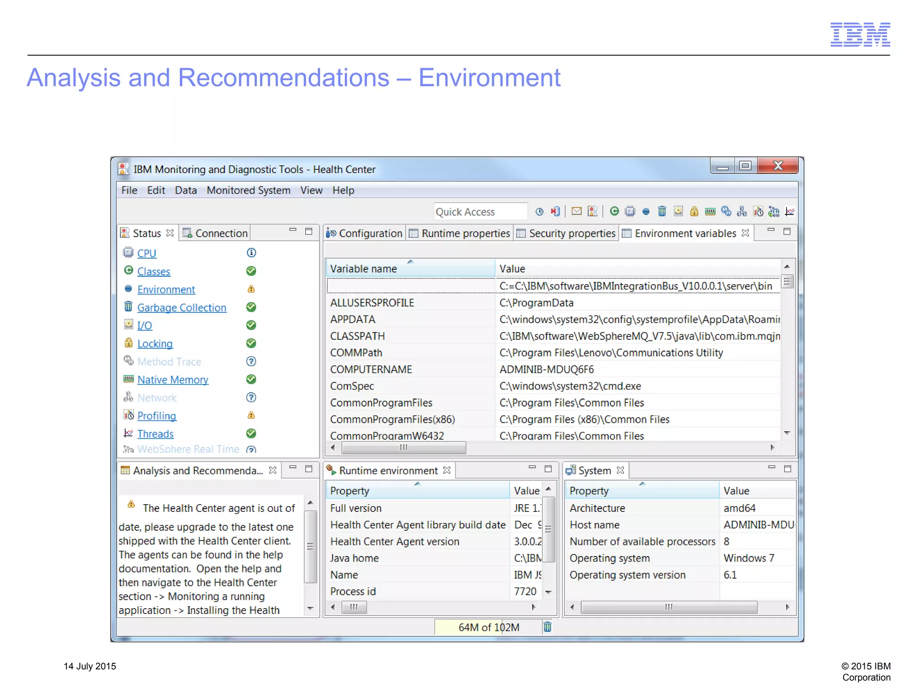Open I/O view via disk toolbar icon
The width and height of the screenshot is (918, 688).
point(678,211)
